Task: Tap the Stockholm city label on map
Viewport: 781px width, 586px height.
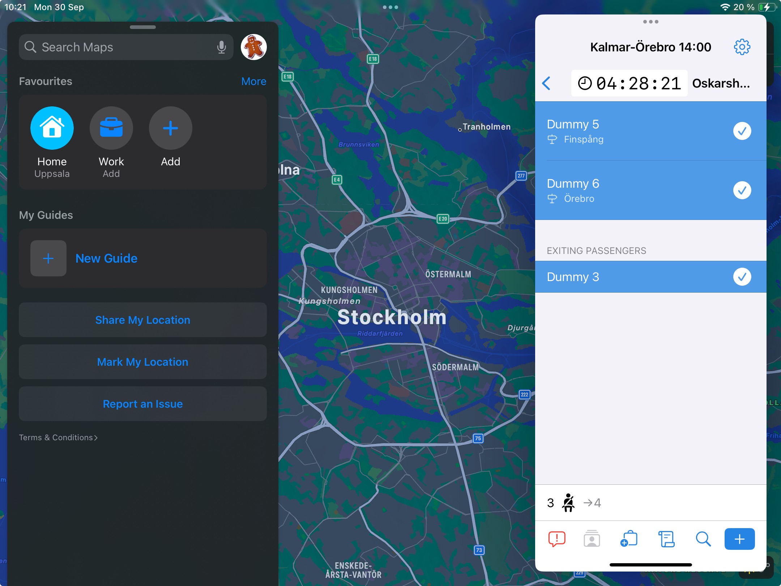Action: 392,317
